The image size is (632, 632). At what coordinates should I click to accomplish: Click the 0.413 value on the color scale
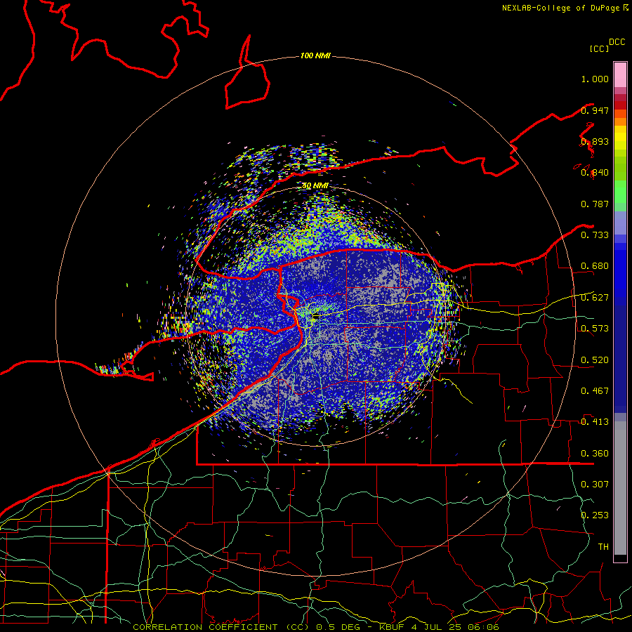pyautogui.click(x=595, y=422)
